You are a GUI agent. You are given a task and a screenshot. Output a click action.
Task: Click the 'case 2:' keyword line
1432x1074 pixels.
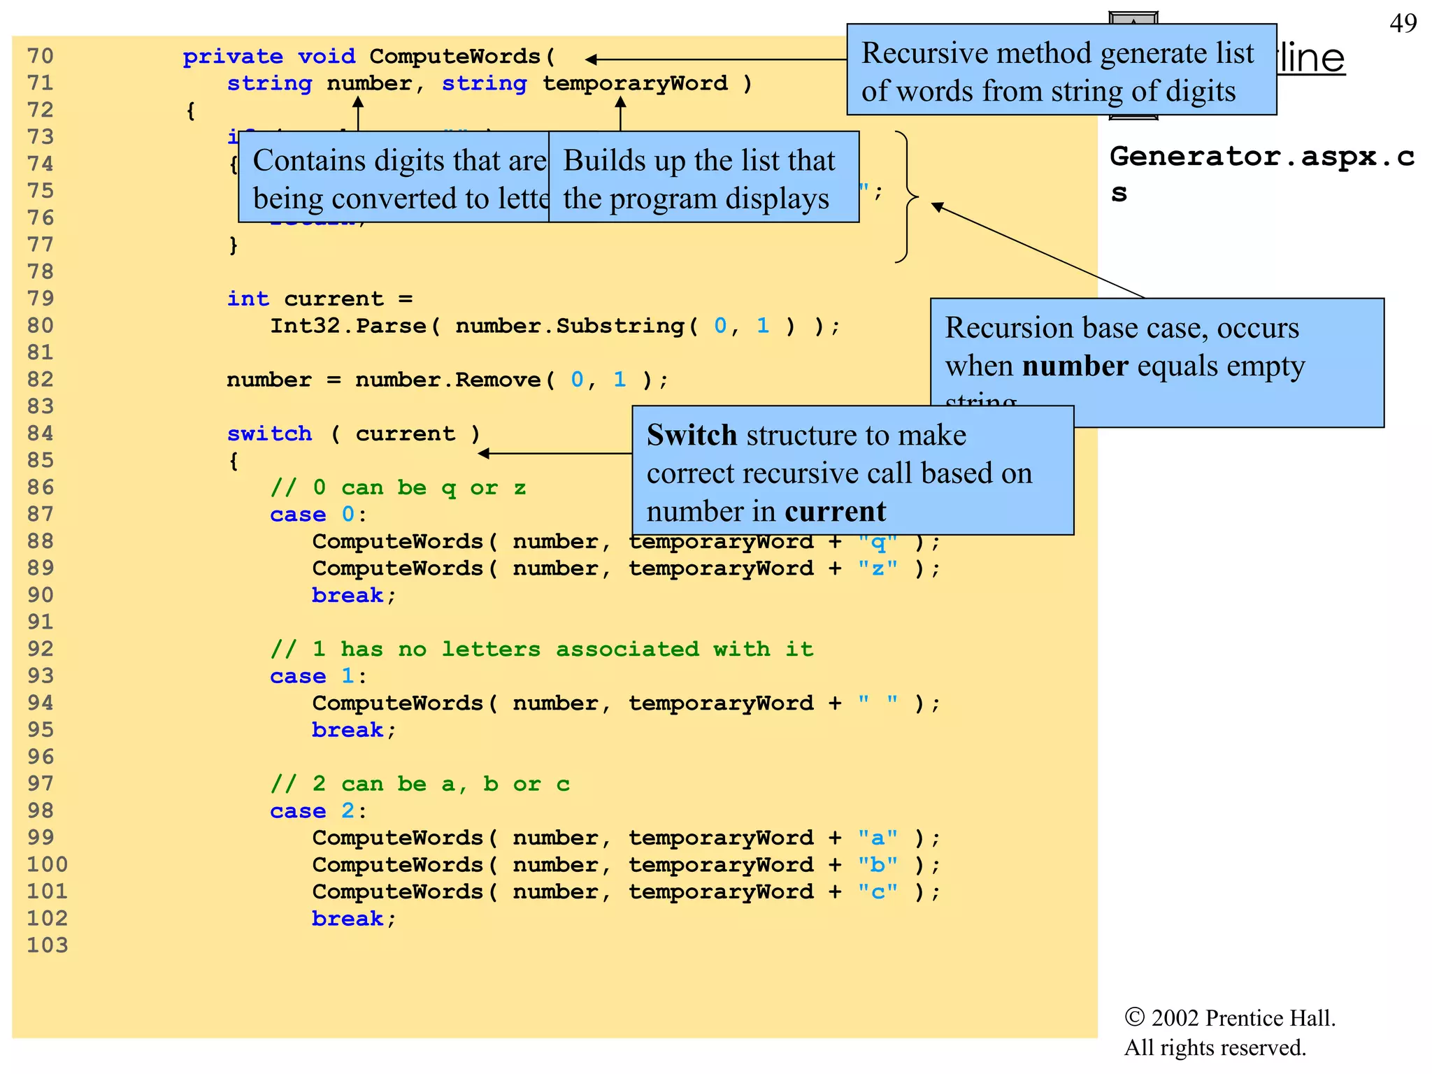pos(318,811)
